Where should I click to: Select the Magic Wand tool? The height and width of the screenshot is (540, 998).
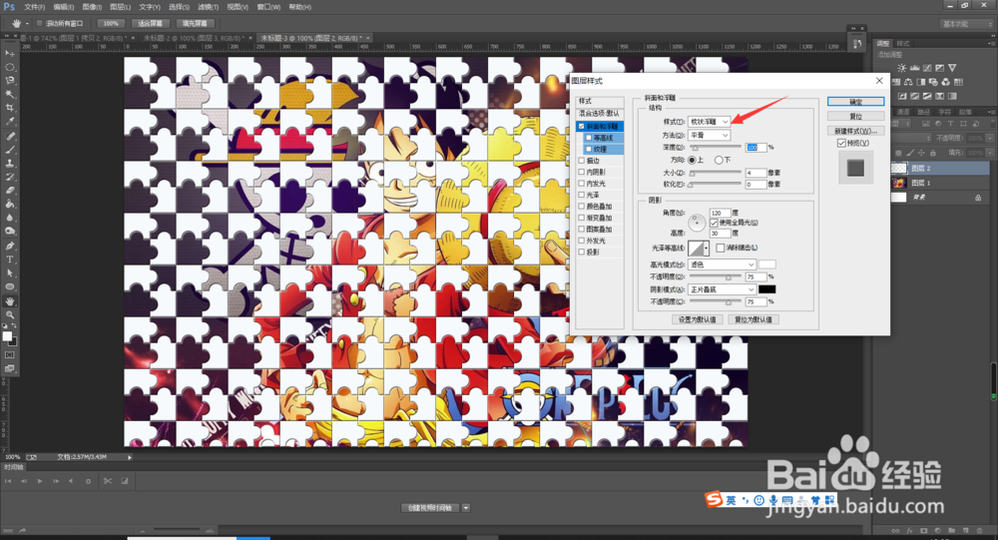(x=10, y=94)
